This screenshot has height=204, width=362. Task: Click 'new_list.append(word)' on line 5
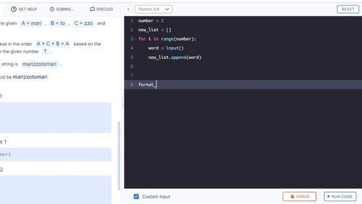175,57
